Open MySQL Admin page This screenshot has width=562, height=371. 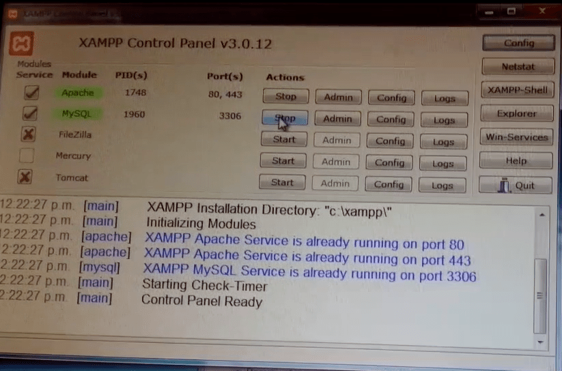[337, 119]
